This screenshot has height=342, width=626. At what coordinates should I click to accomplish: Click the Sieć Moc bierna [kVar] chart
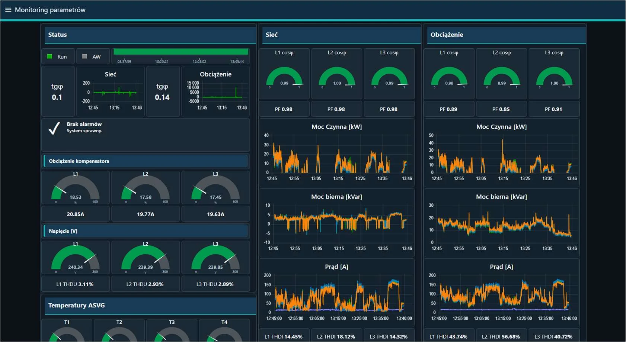[x=337, y=223]
